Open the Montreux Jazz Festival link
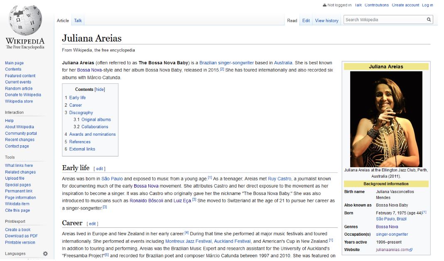This screenshot has height=261, width=444. coord(189,241)
